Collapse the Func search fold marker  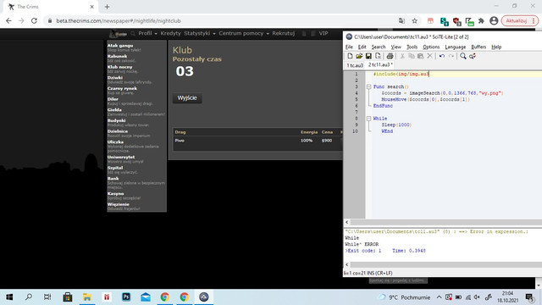pos(368,86)
